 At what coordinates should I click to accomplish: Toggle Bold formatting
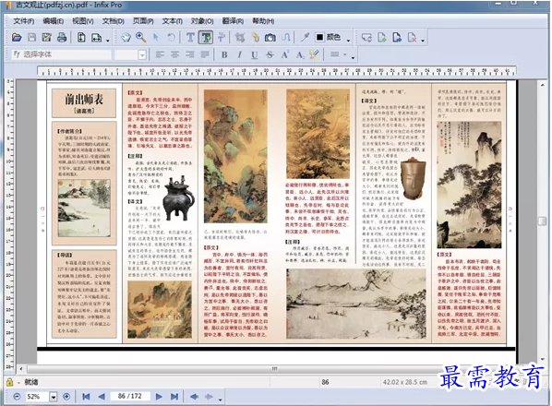click(224, 54)
